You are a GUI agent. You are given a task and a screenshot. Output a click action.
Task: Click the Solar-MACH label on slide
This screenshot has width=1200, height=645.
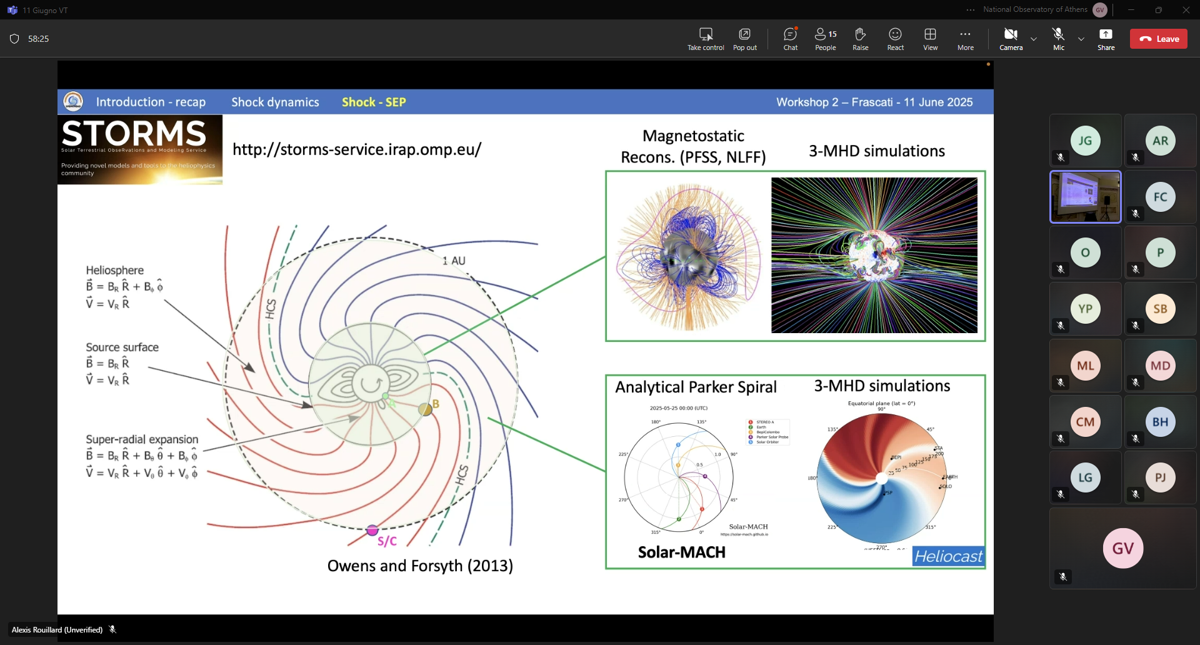click(x=681, y=552)
